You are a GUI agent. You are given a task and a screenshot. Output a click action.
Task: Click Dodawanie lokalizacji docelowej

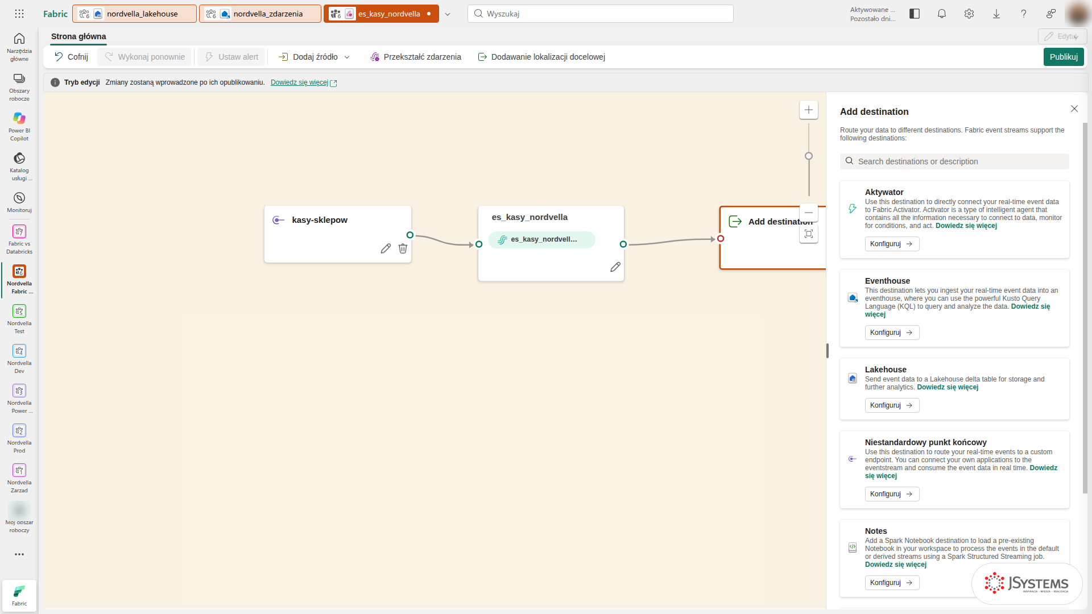click(x=541, y=57)
